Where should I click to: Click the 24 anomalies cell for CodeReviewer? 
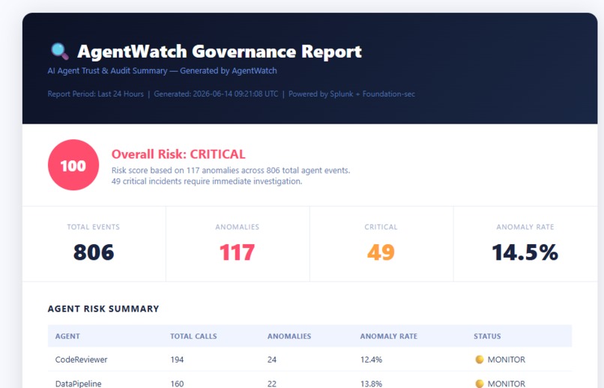tap(272, 360)
